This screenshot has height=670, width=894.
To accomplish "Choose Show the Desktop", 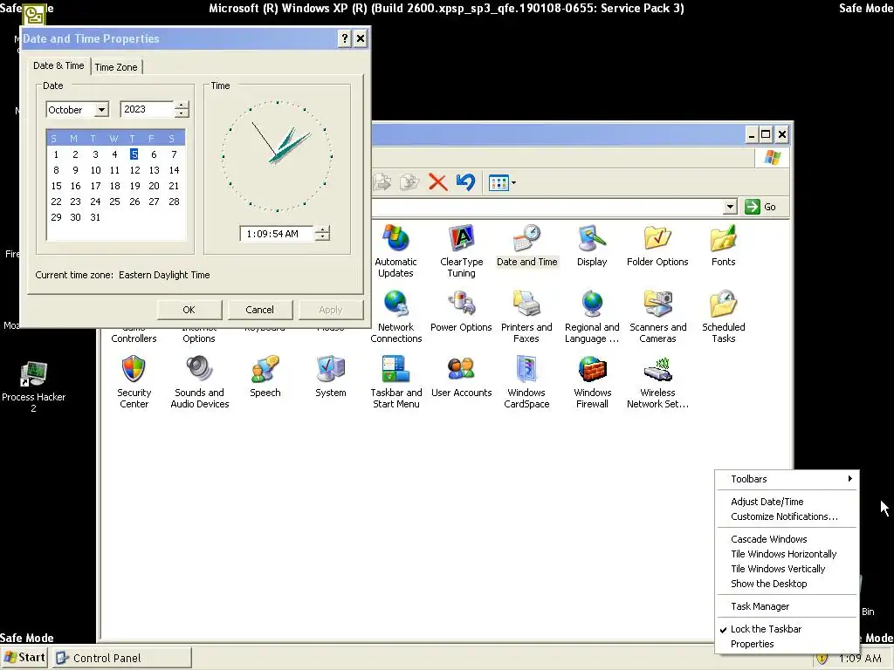I will [x=787, y=584].
